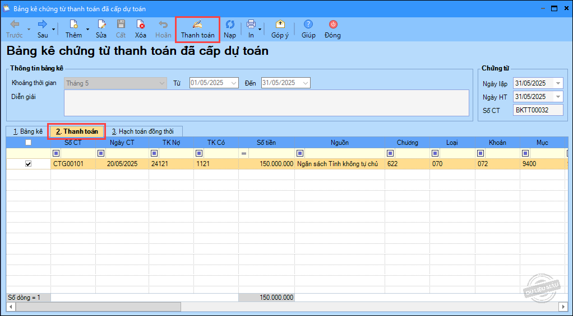The image size is (573, 316).
Task: Click the Thanh toán toolbar icon
Action: tap(197, 25)
